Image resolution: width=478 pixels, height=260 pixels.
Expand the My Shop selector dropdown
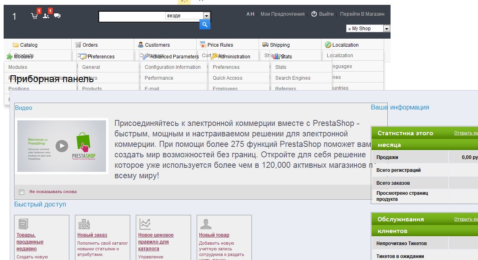(387, 29)
